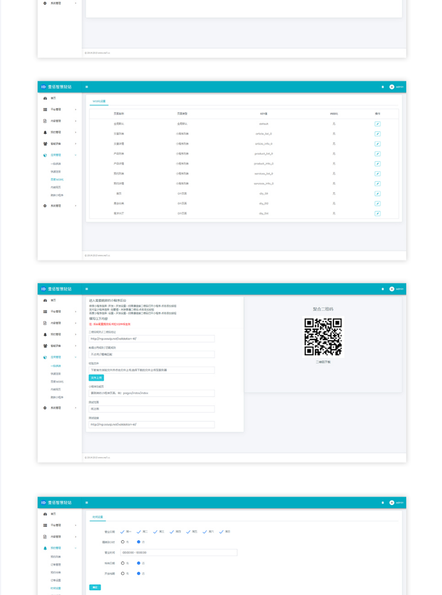Expand 系统管理 arrow in WEB化 table panel
Image resolution: width=442 pixels, height=595 pixels.
click(76, 206)
